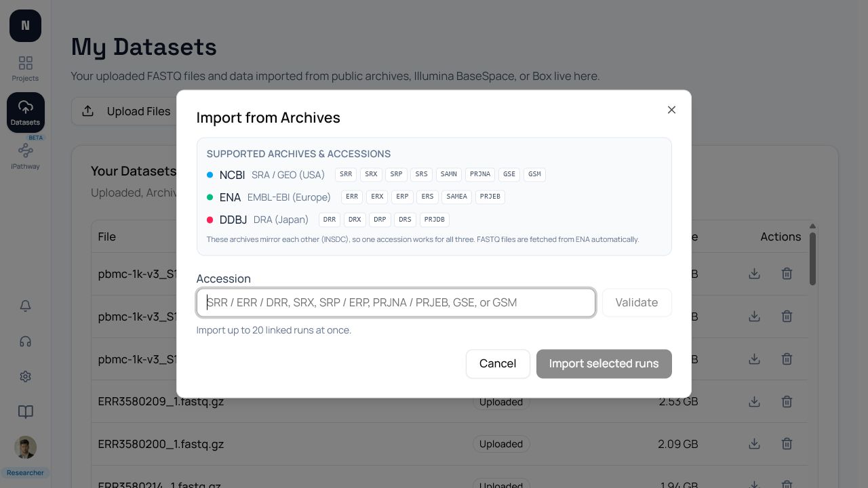Click the DRS accession tag
The width and height of the screenshot is (868, 488).
click(405, 220)
